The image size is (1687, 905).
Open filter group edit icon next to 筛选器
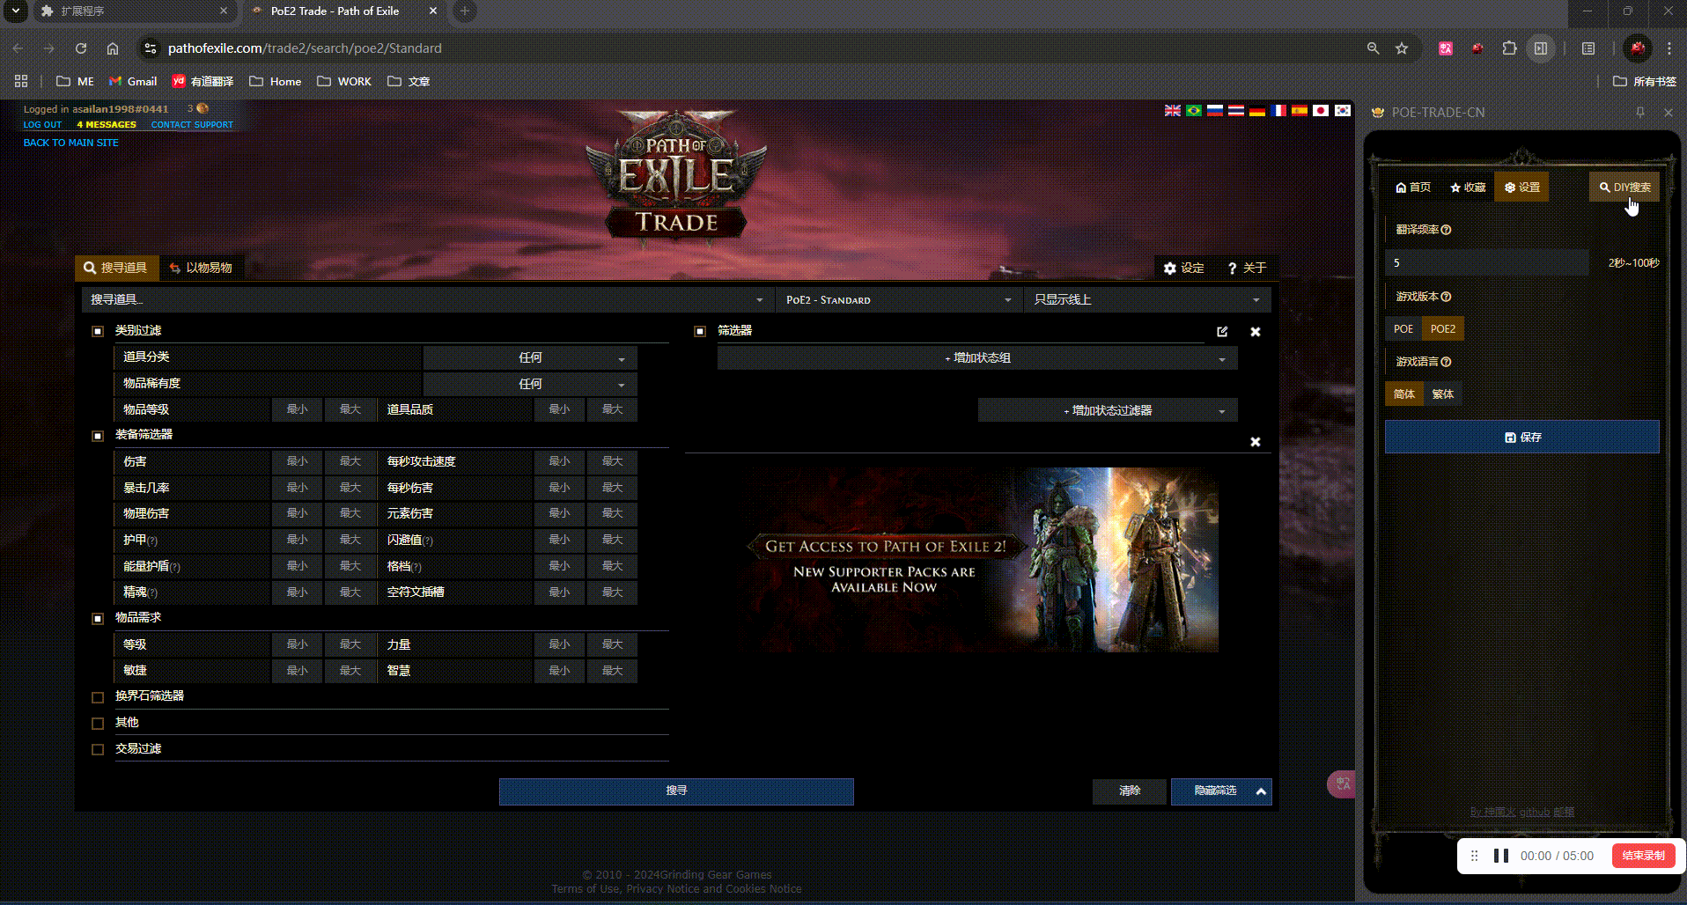[x=1222, y=332]
